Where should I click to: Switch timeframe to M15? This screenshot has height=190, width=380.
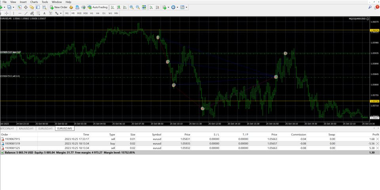[79, 13]
